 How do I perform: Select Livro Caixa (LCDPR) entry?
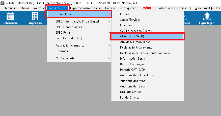pos(79,38)
